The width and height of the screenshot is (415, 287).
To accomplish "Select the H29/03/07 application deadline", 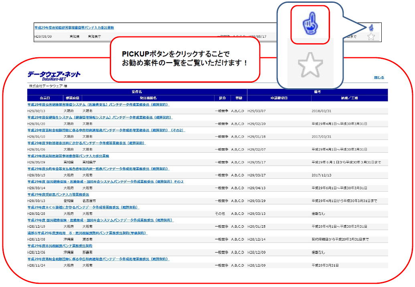I will 257,111.
